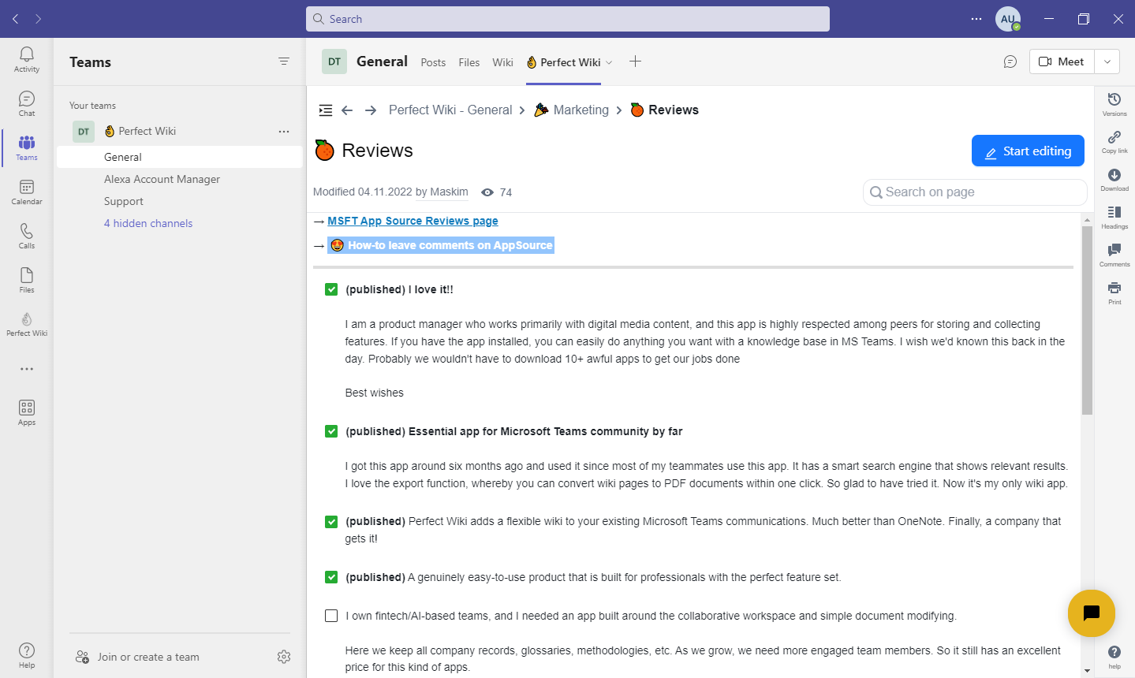
Task: Open the MSFT App Source Reviews page link
Action: point(412,221)
